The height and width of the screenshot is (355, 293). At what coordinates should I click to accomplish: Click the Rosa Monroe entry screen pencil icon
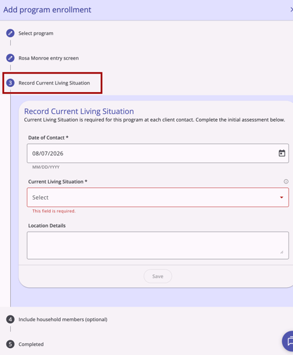tap(10, 58)
